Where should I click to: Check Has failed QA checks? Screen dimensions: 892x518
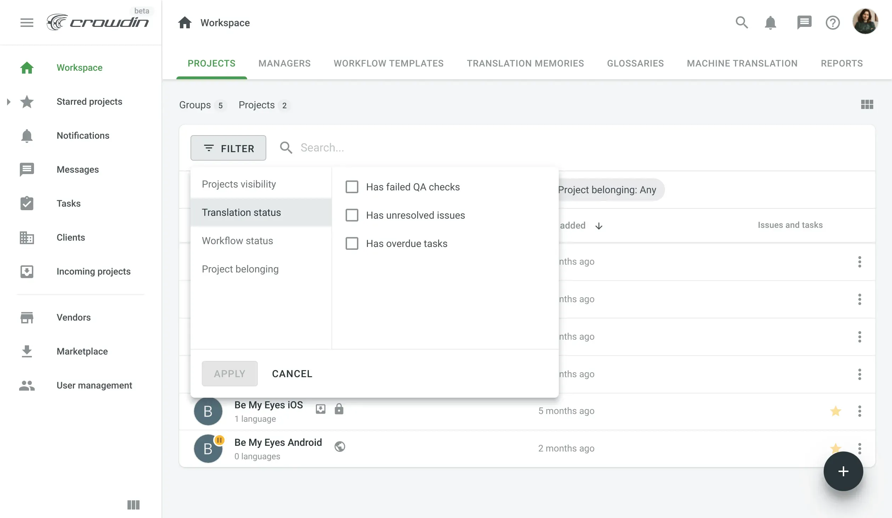[x=352, y=187]
